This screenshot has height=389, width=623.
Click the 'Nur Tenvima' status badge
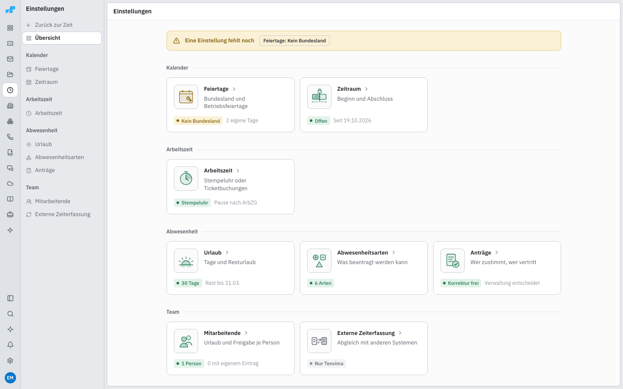[327, 363]
